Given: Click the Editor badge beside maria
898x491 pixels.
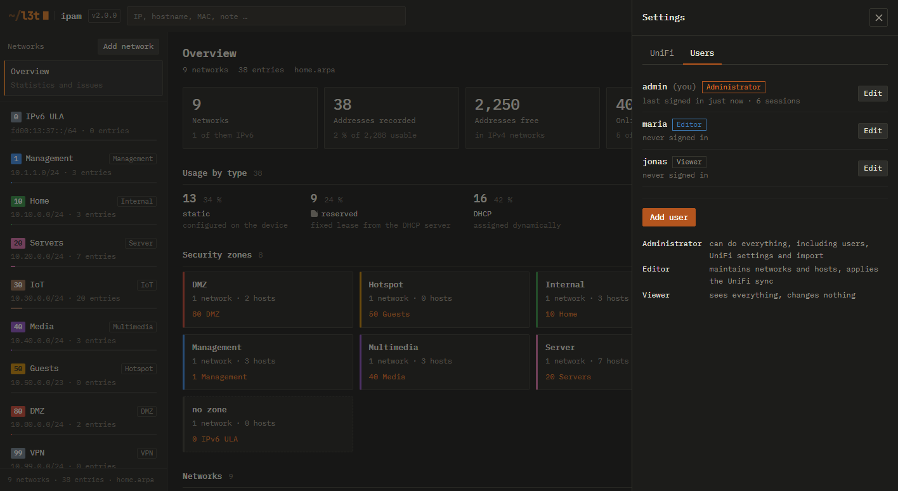Looking at the screenshot, I should (x=689, y=124).
